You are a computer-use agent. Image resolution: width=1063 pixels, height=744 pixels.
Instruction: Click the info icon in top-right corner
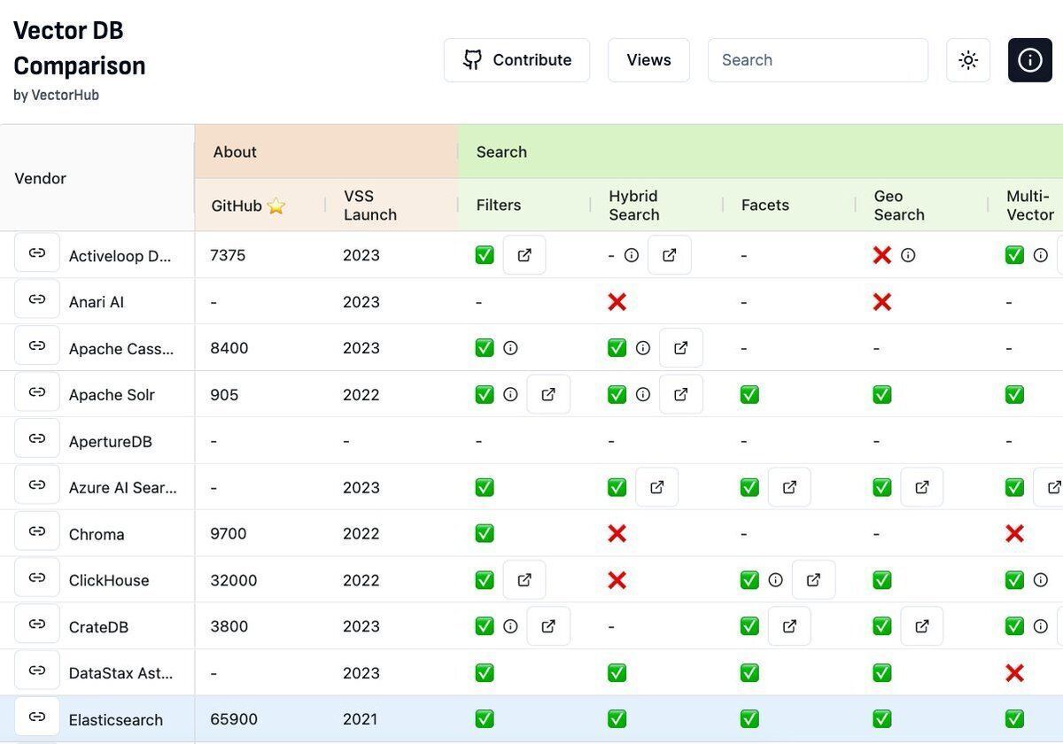click(x=1029, y=60)
